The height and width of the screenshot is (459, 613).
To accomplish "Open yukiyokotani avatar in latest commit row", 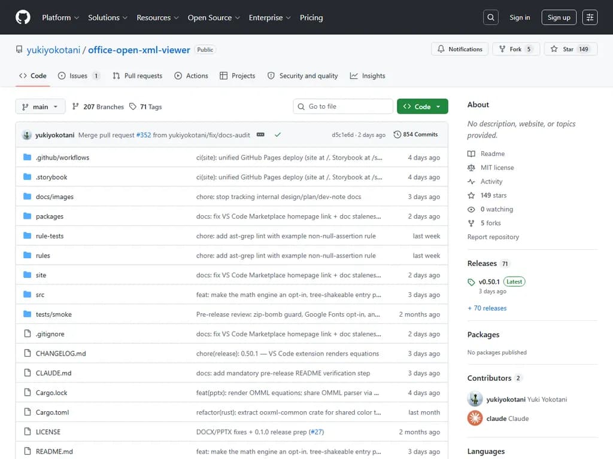I will [x=26, y=135].
